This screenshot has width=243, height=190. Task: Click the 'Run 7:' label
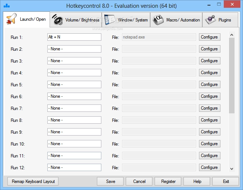coord(17,109)
